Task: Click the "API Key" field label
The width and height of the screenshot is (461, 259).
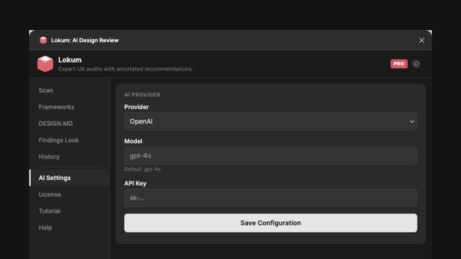Action: coord(135,183)
